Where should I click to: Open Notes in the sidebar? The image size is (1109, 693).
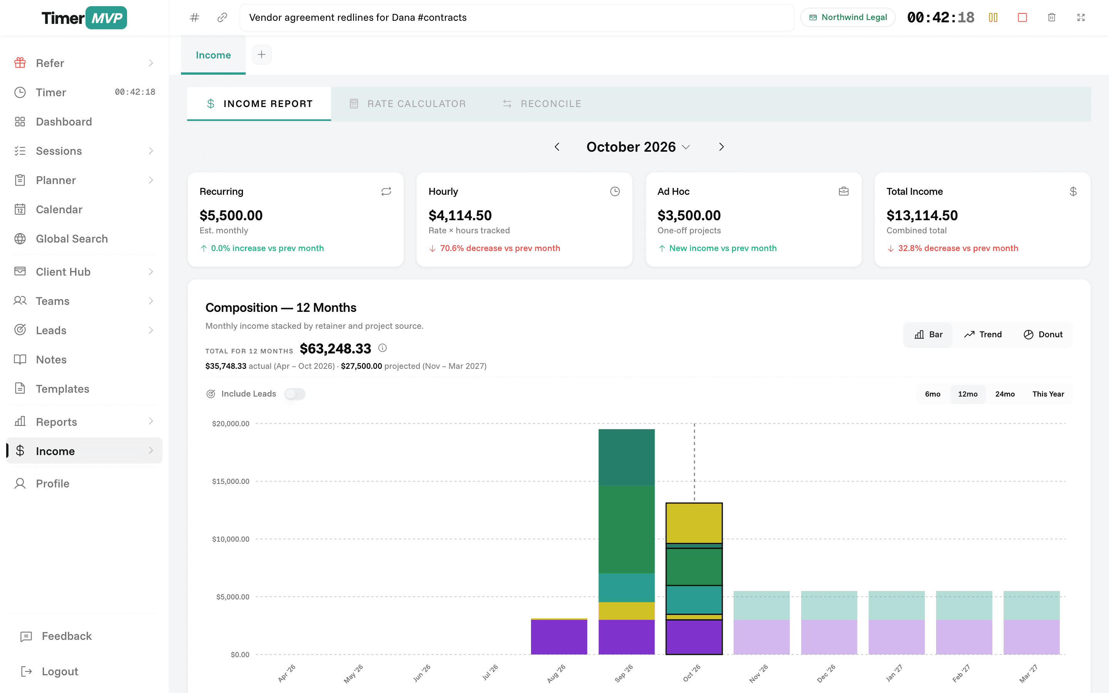[x=84, y=359]
